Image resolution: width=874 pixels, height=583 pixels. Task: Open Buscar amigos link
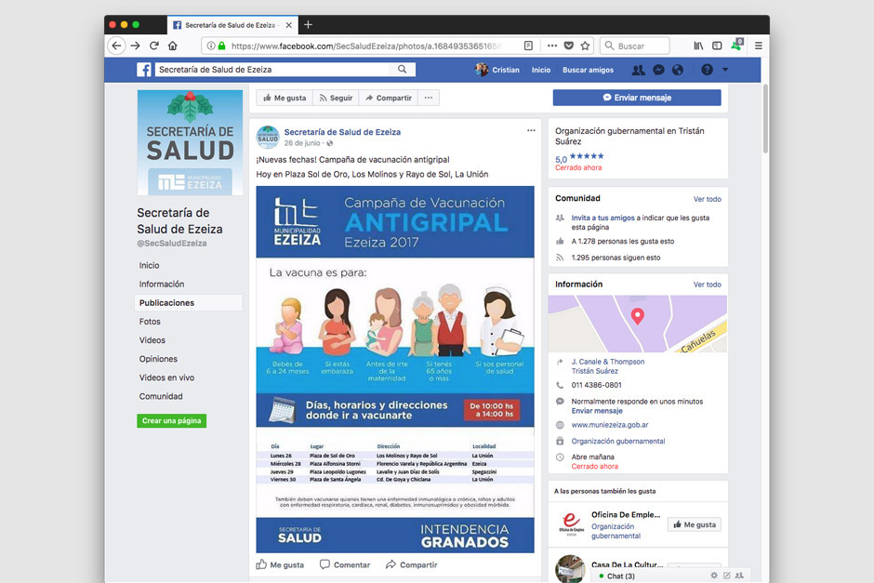coord(588,70)
